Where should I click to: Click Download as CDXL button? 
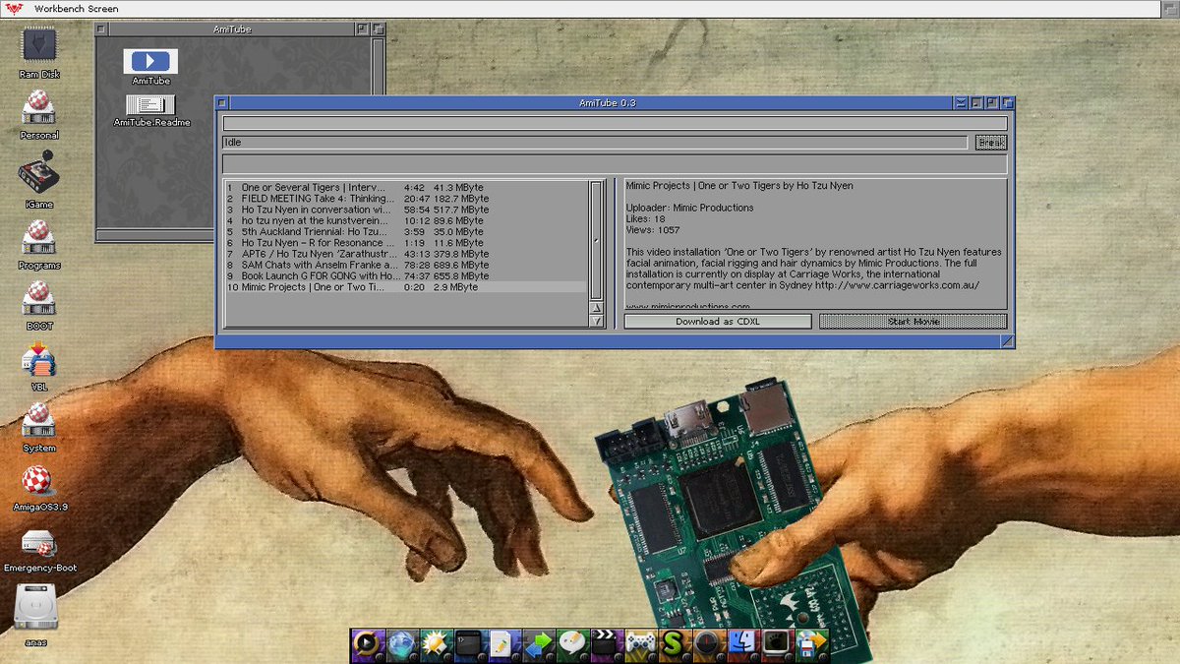pyautogui.click(x=718, y=322)
